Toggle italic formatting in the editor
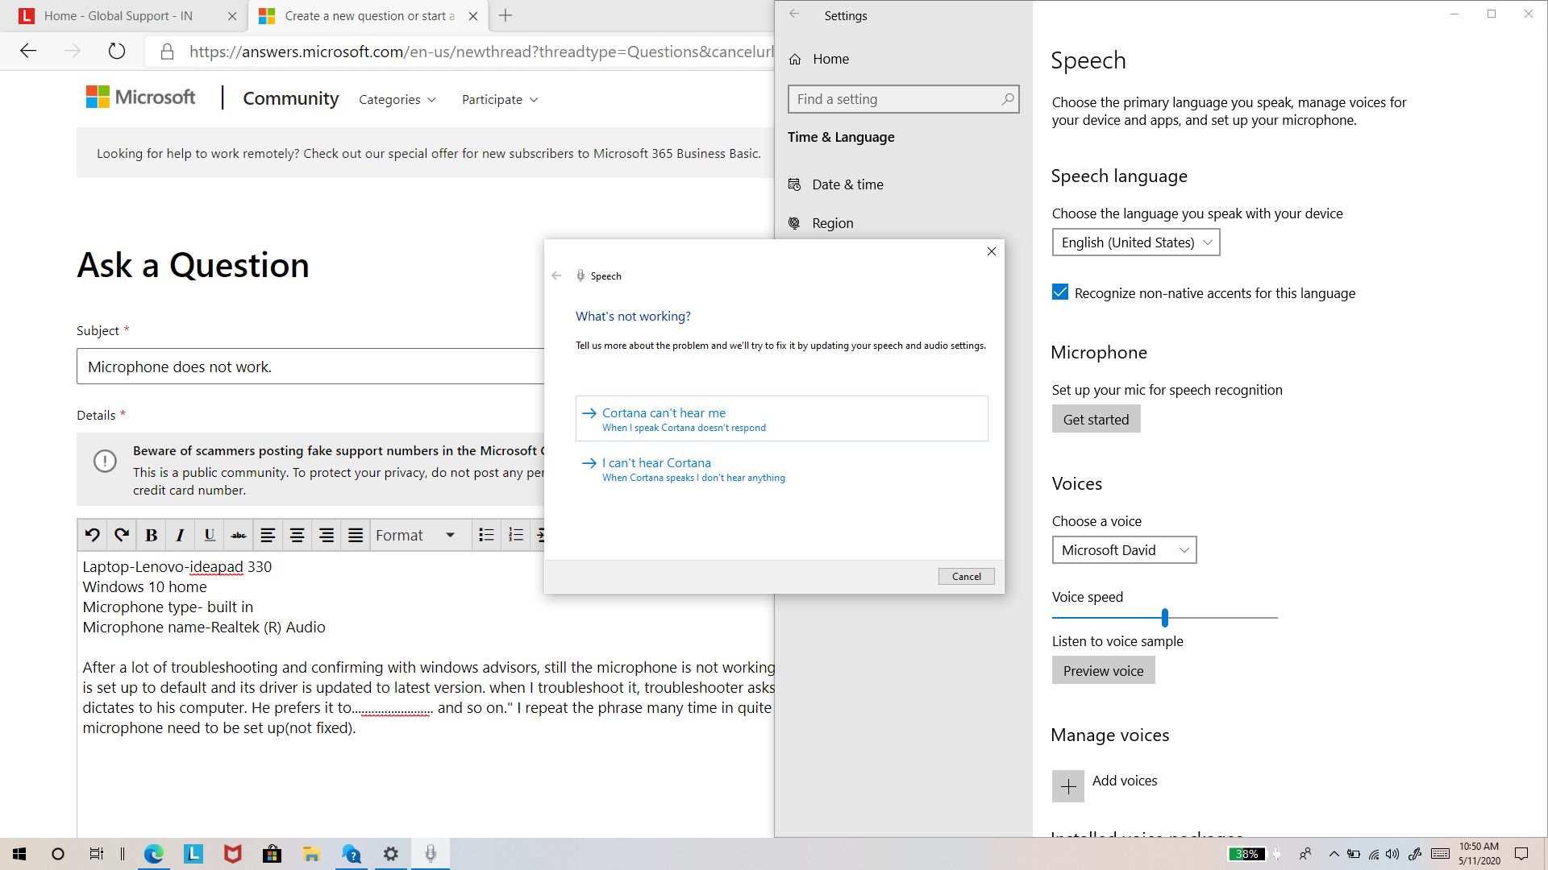Screen dimensions: 1548x870 [x=180, y=535]
